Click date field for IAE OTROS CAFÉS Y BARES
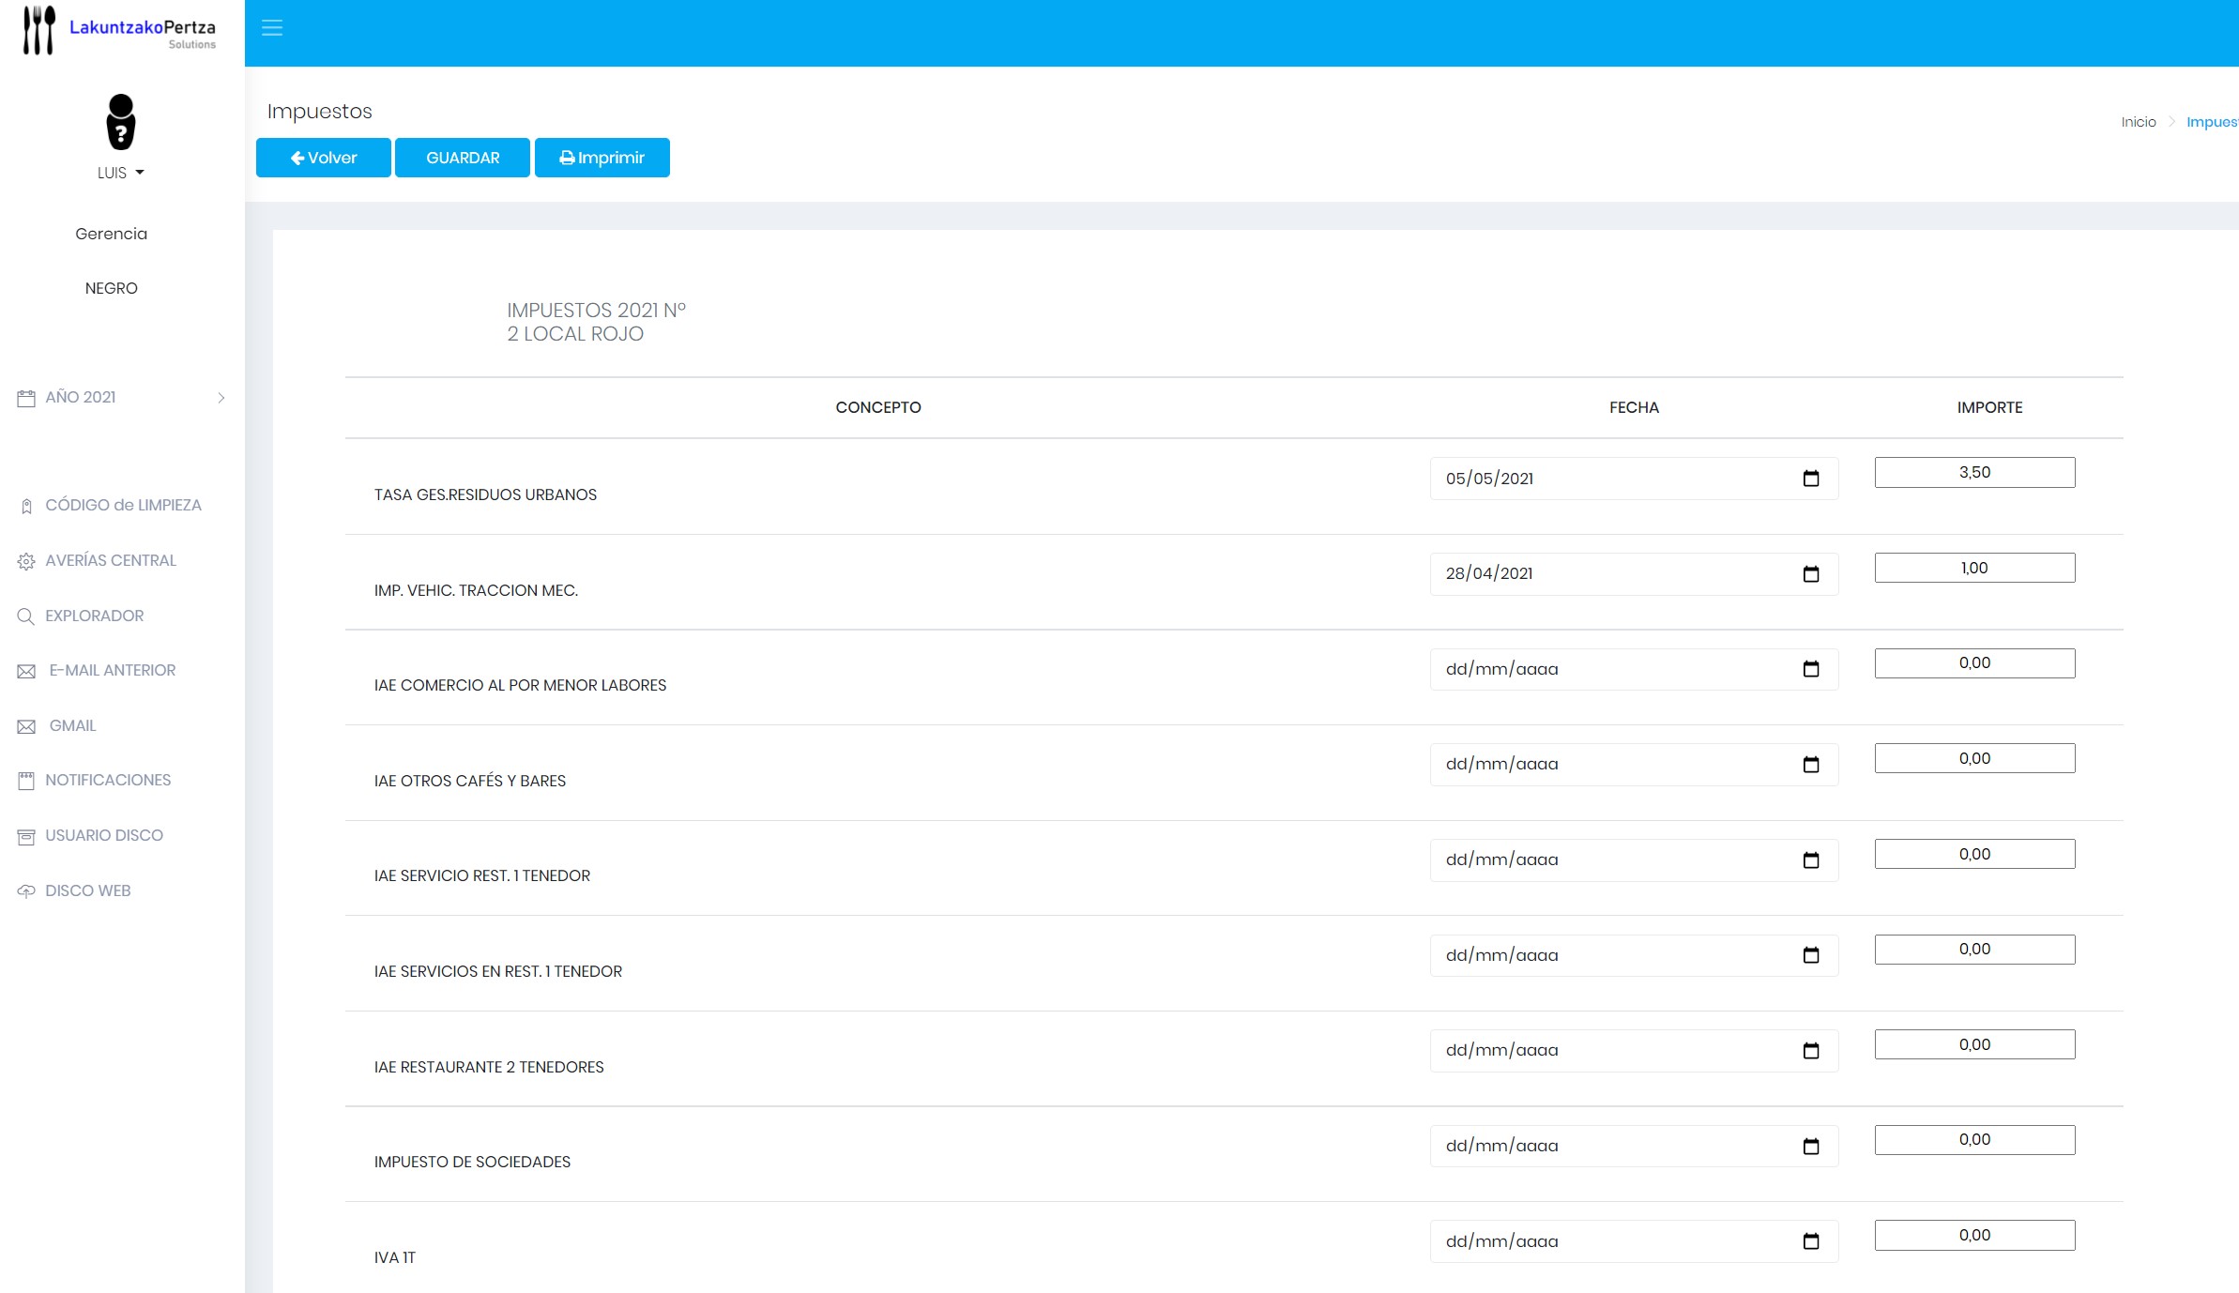Viewport: 2239px width, 1293px height. [1634, 765]
